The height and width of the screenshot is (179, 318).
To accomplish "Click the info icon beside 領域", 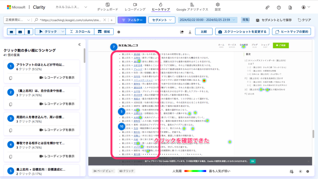I will [119, 32].
